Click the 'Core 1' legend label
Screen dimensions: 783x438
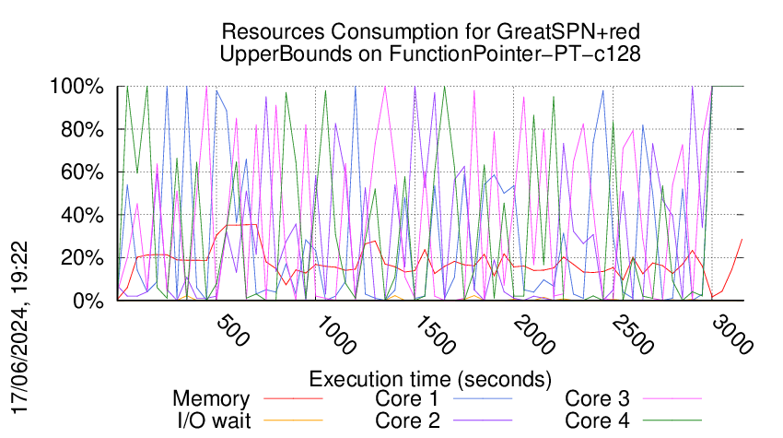(x=406, y=398)
